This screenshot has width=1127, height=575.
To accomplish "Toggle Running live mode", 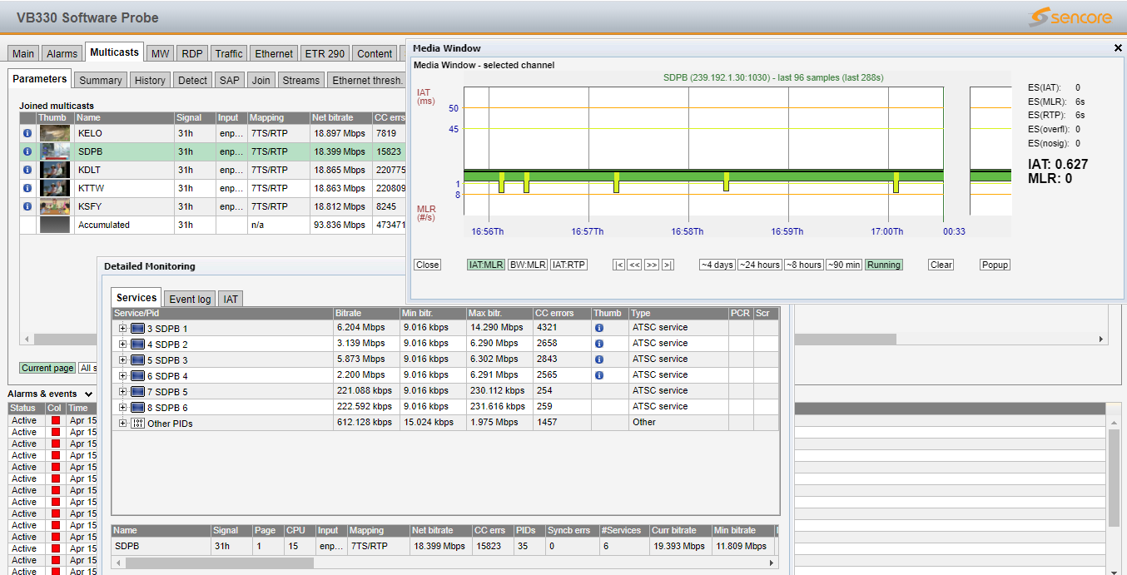I will [884, 265].
